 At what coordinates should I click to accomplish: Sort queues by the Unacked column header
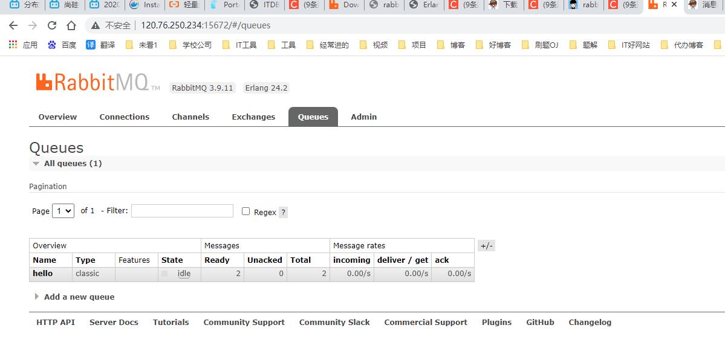264,260
